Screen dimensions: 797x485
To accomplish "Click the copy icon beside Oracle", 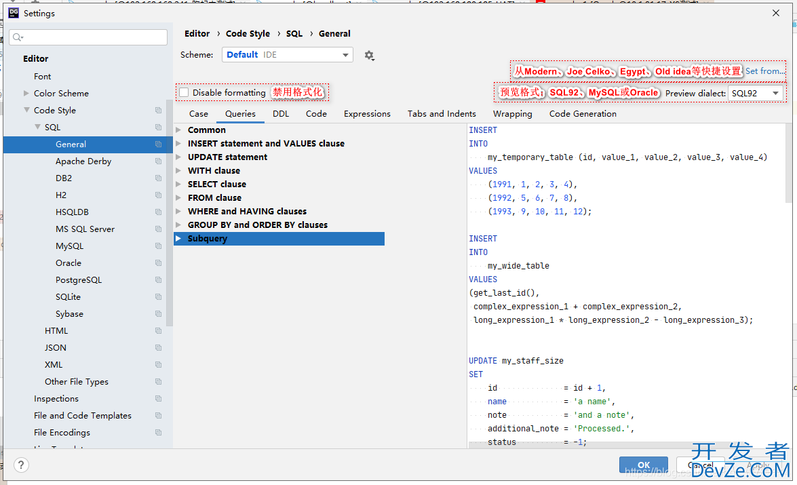I will (158, 263).
